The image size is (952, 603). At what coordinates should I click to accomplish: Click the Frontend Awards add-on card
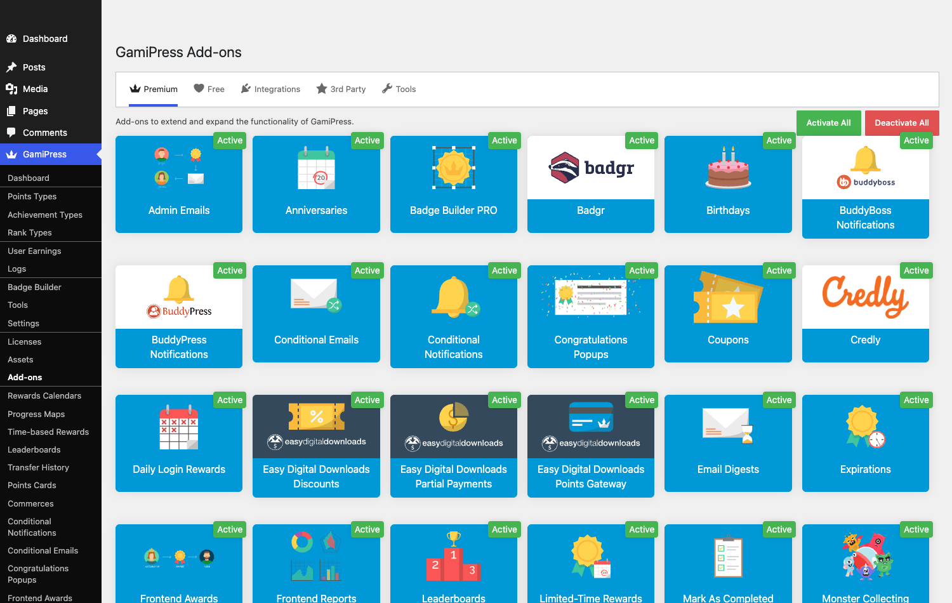click(x=179, y=564)
